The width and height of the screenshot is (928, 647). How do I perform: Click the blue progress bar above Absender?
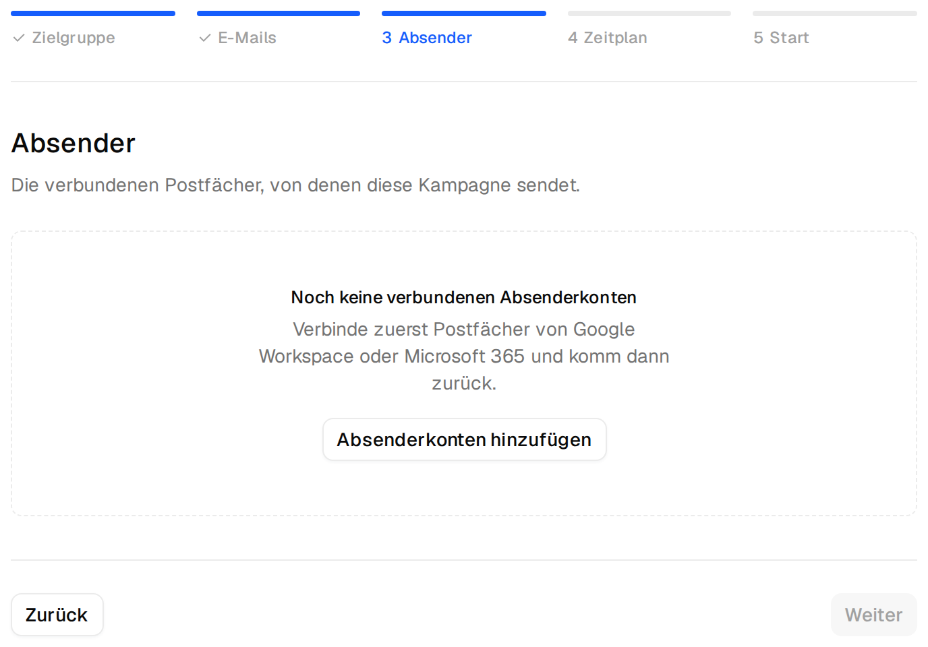pos(464,13)
